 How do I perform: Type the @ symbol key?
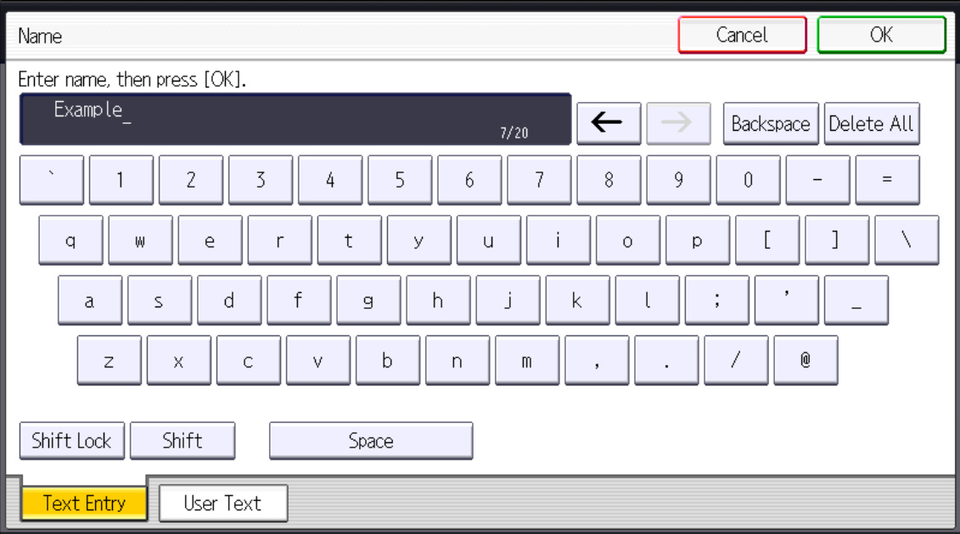tap(805, 360)
